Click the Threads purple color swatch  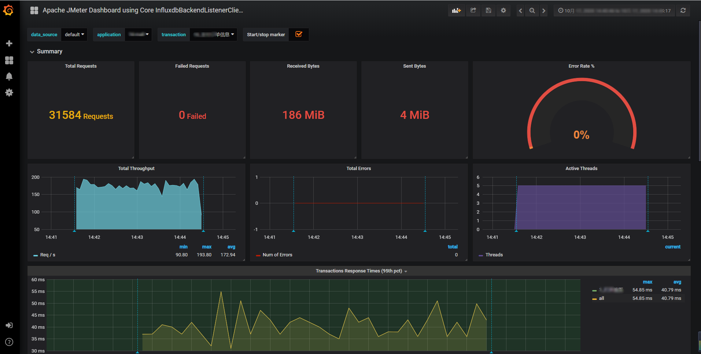481,255
